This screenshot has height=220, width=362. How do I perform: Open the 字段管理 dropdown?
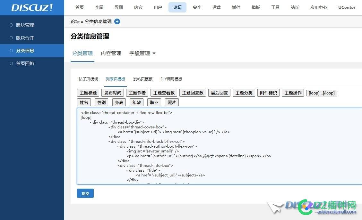142,53
